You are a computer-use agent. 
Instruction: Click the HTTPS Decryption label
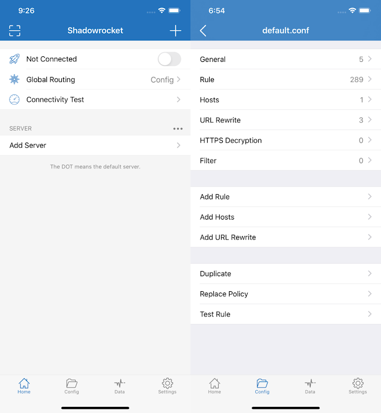231,140
